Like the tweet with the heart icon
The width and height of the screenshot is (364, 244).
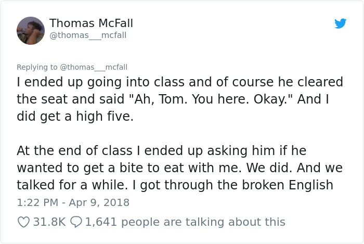23,222
